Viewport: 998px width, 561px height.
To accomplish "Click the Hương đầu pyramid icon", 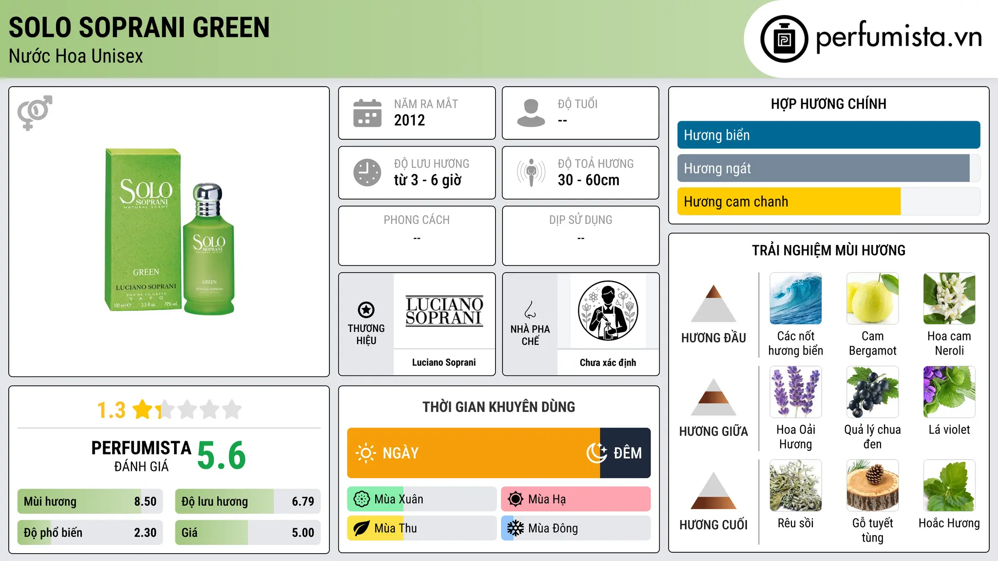I will (713, 303).
